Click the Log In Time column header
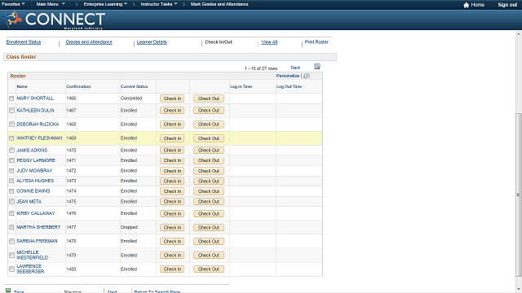522x293 pixels. (241, 86)
